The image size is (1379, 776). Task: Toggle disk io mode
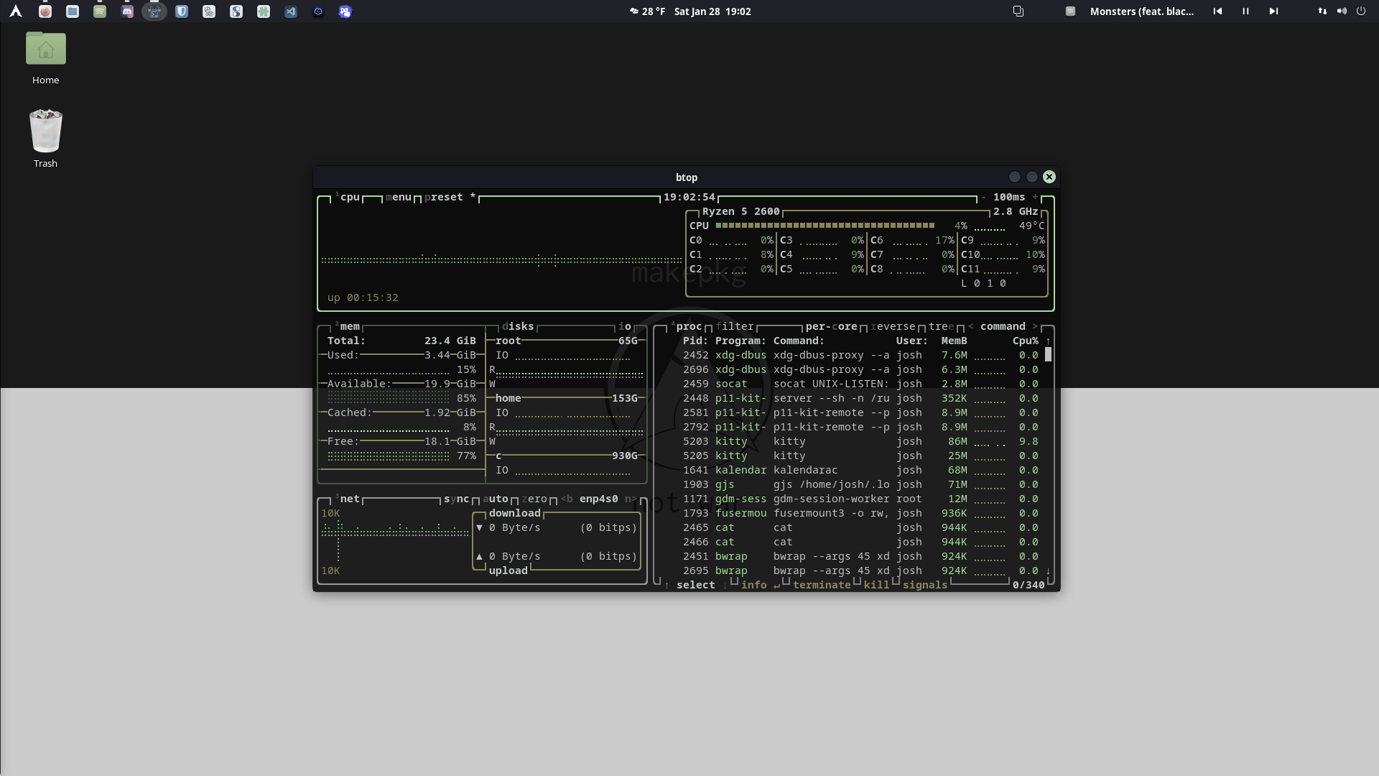tap(625, 326)
